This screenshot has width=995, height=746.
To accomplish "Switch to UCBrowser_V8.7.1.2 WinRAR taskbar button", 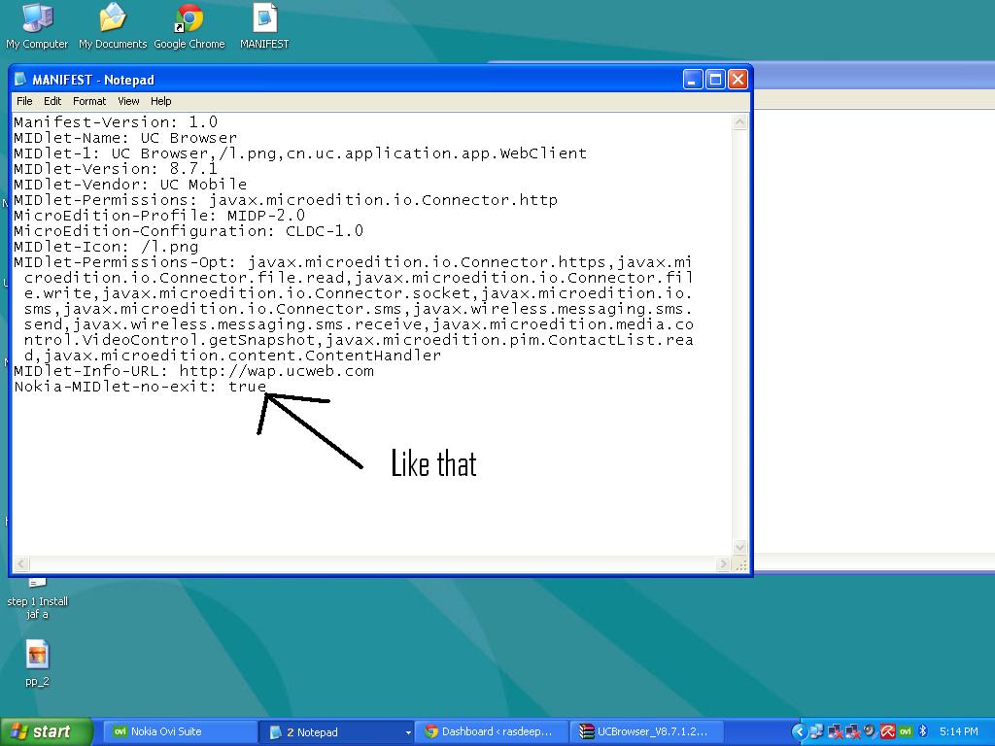I will (x=645, y=732).
